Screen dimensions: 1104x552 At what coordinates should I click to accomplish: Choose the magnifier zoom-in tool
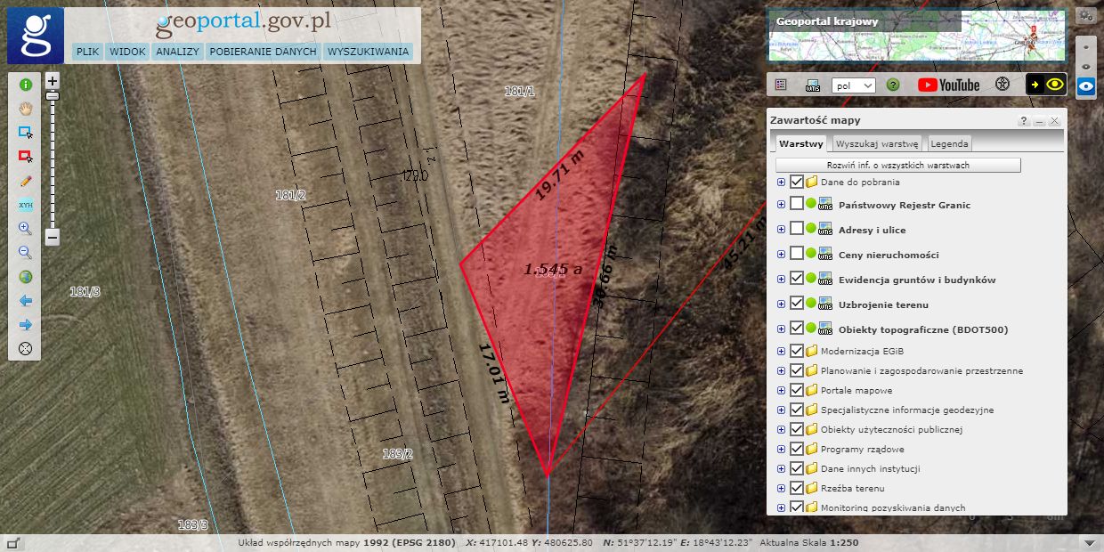click(25, 229)
